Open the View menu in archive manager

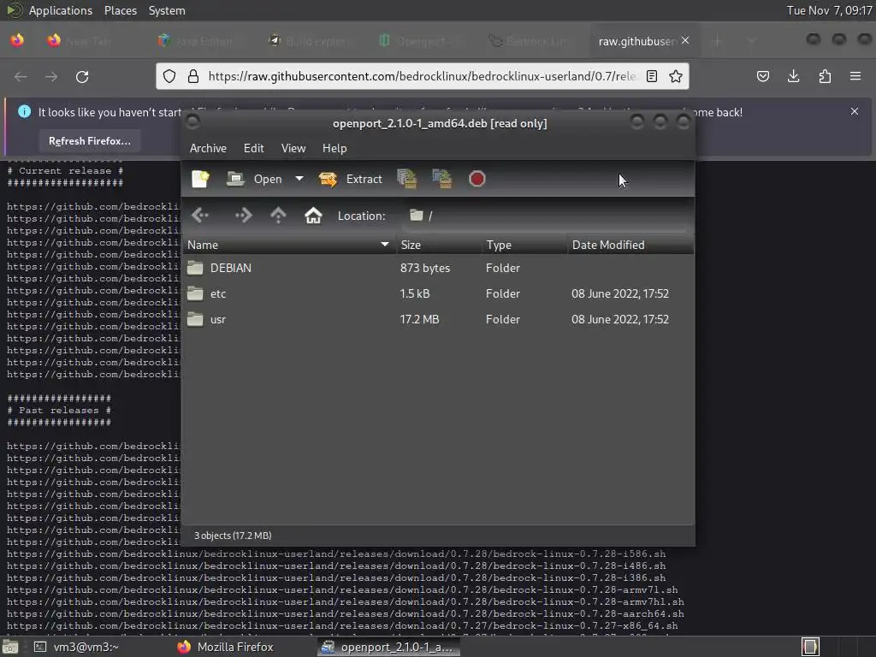[293, 148]
